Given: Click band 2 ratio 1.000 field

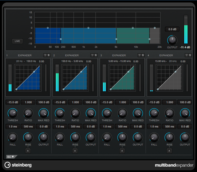Looking at the screenshot, I should pyautogui.click(x=75, y=102).
